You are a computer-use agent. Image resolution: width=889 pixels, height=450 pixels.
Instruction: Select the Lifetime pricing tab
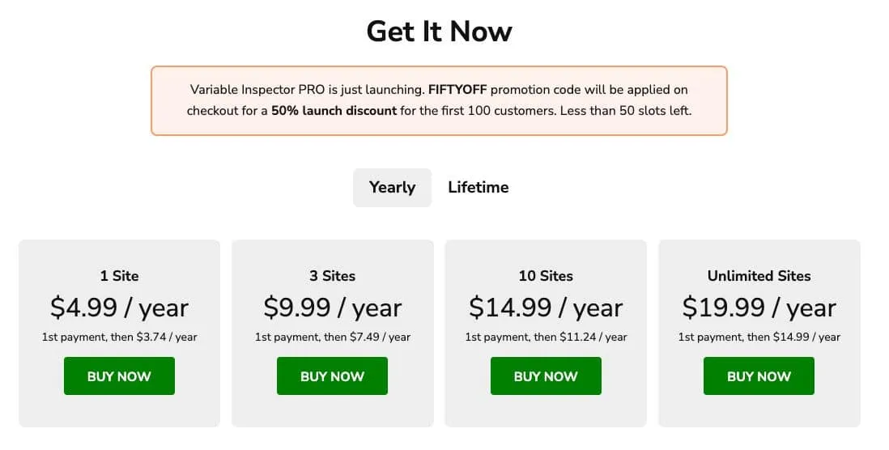pyautogui.click(x=478, y=188)
